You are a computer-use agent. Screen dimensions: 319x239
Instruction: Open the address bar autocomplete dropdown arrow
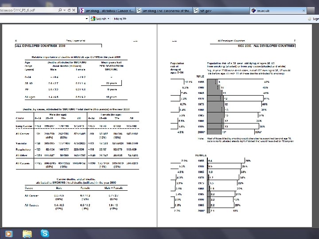pyautogui.click(x=65, y=10)
